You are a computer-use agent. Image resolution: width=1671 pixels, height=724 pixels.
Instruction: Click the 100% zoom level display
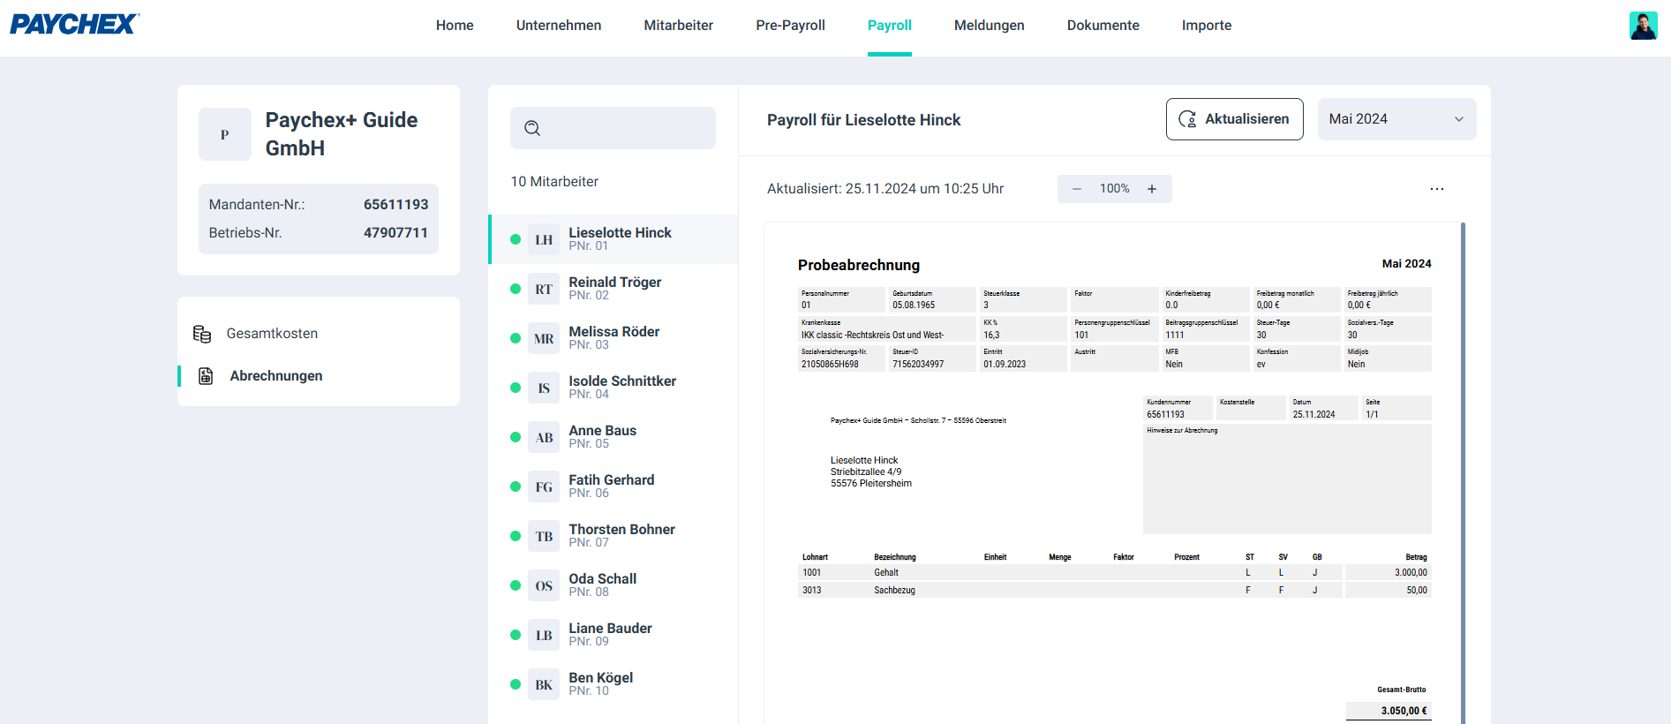pos(1114,189)
